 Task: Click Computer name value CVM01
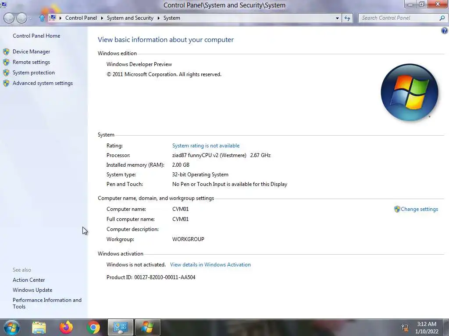tap(180, 209)
